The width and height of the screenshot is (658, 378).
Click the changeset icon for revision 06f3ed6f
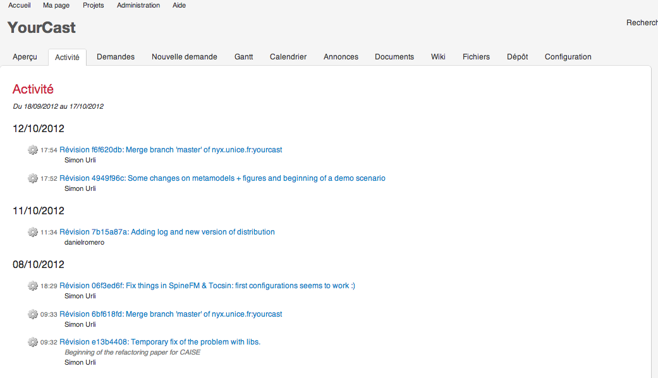(33, 286)
